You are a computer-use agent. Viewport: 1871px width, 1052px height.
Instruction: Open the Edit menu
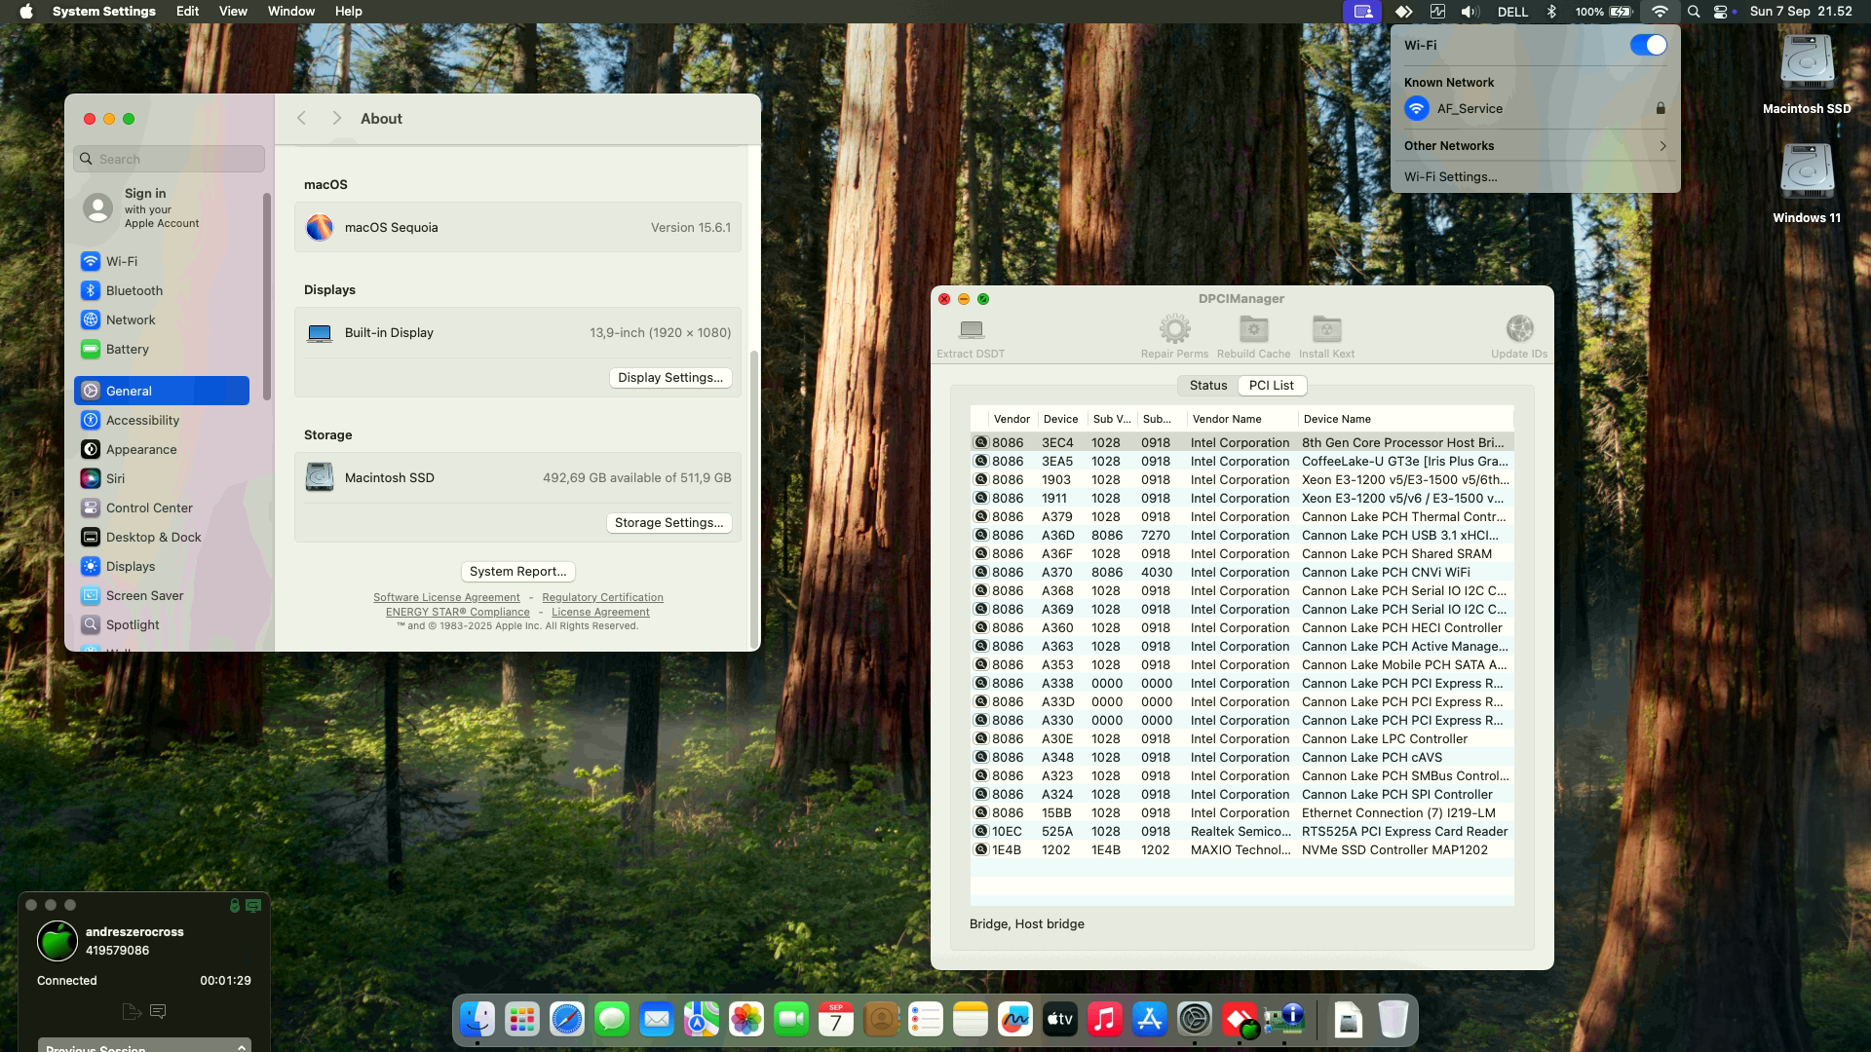187,12
